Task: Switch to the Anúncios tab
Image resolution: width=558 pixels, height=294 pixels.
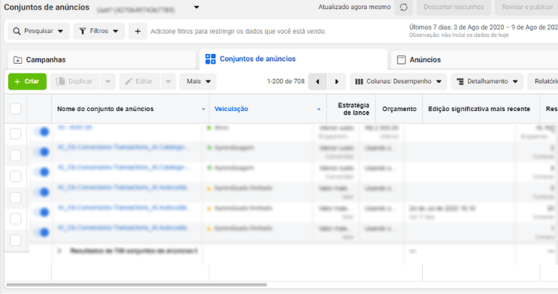Action: pyautogui.click(x=475, y=60)
